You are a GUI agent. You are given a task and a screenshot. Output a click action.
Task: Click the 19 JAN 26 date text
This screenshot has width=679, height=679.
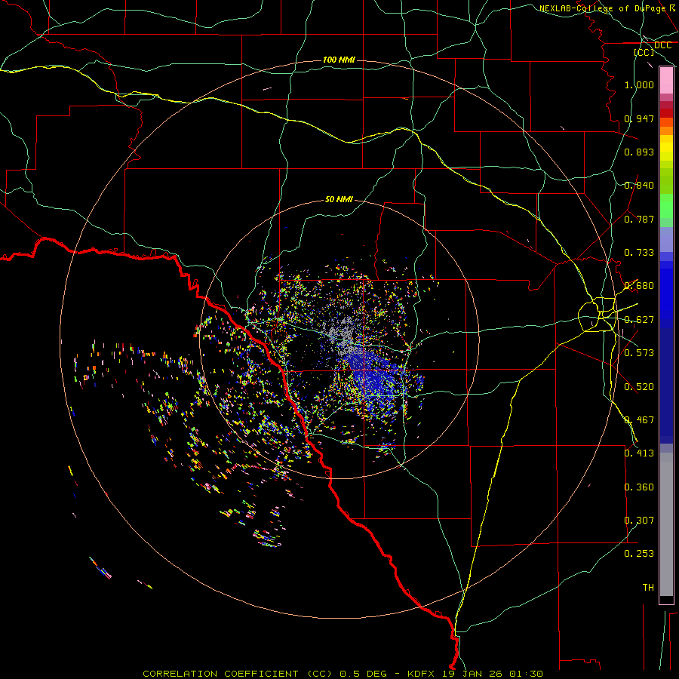click(471, 674)
